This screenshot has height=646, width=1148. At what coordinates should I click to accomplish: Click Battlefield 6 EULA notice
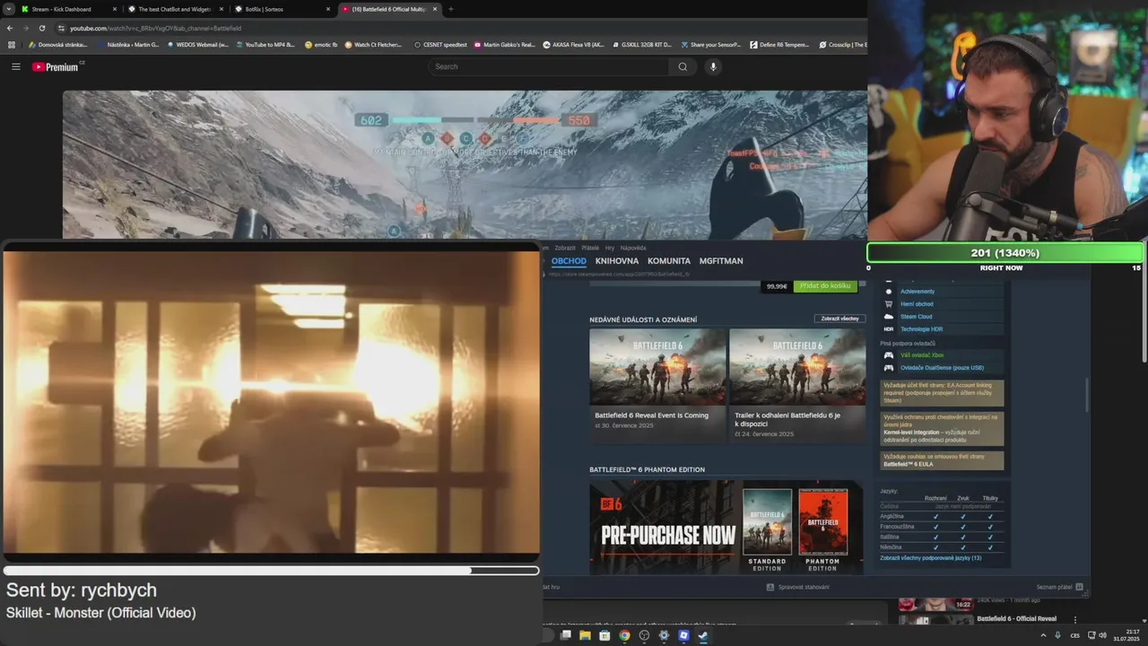(x=942, y=460)
